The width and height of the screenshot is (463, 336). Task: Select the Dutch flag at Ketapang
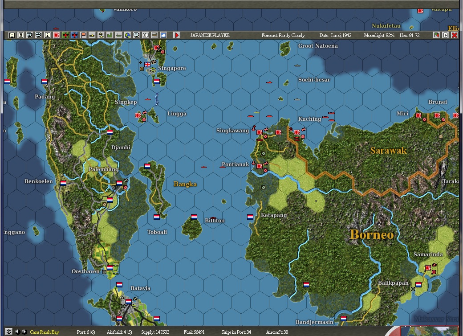click(x=250, y=217)
